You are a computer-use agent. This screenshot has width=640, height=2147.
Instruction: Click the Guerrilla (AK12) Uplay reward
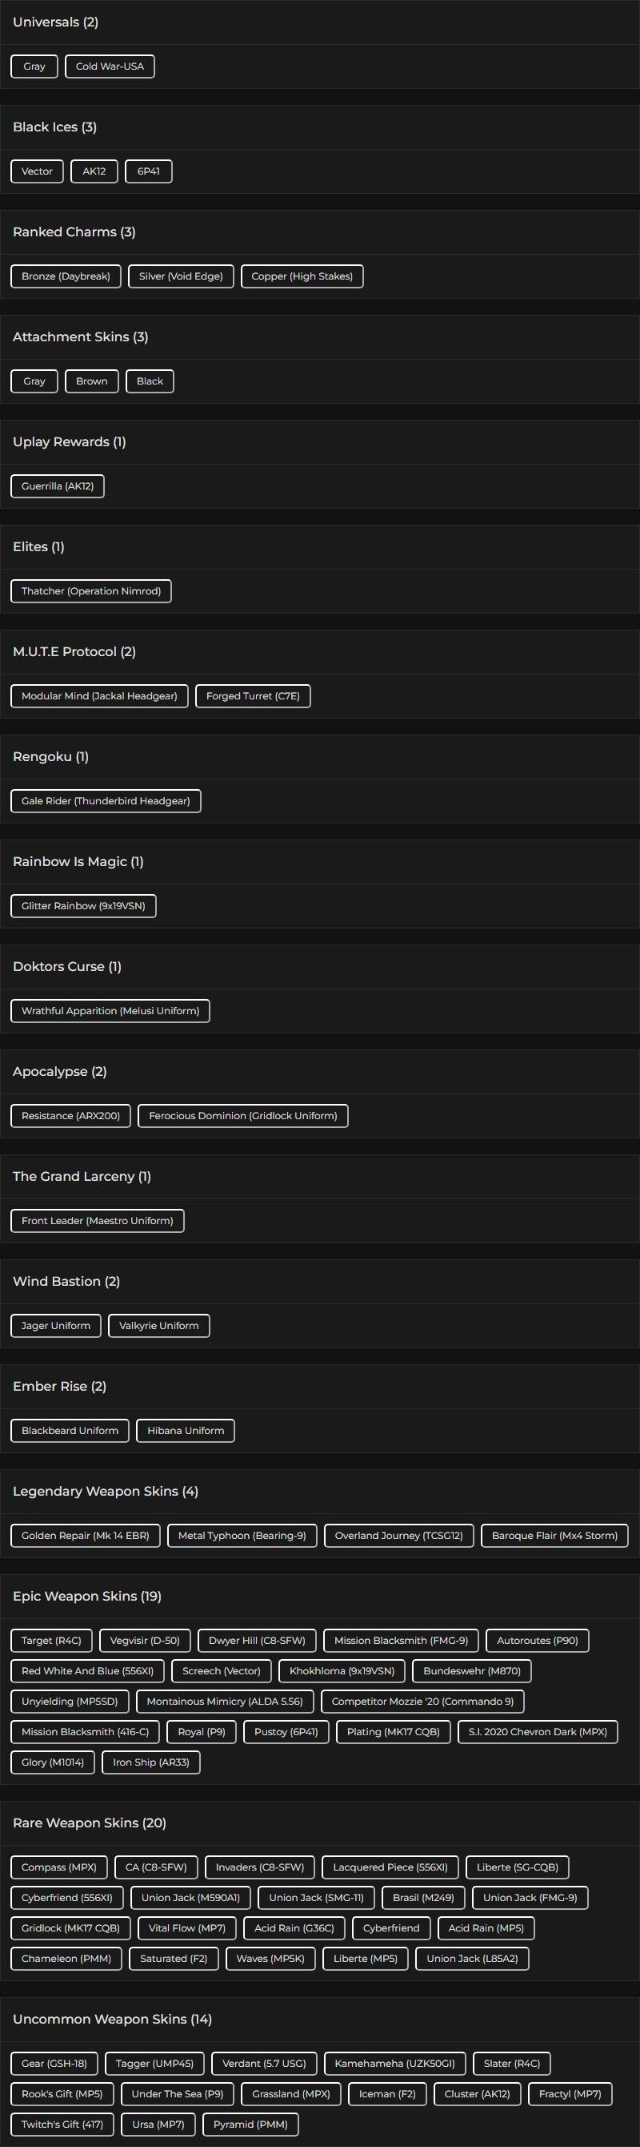[x=58, y=487]
